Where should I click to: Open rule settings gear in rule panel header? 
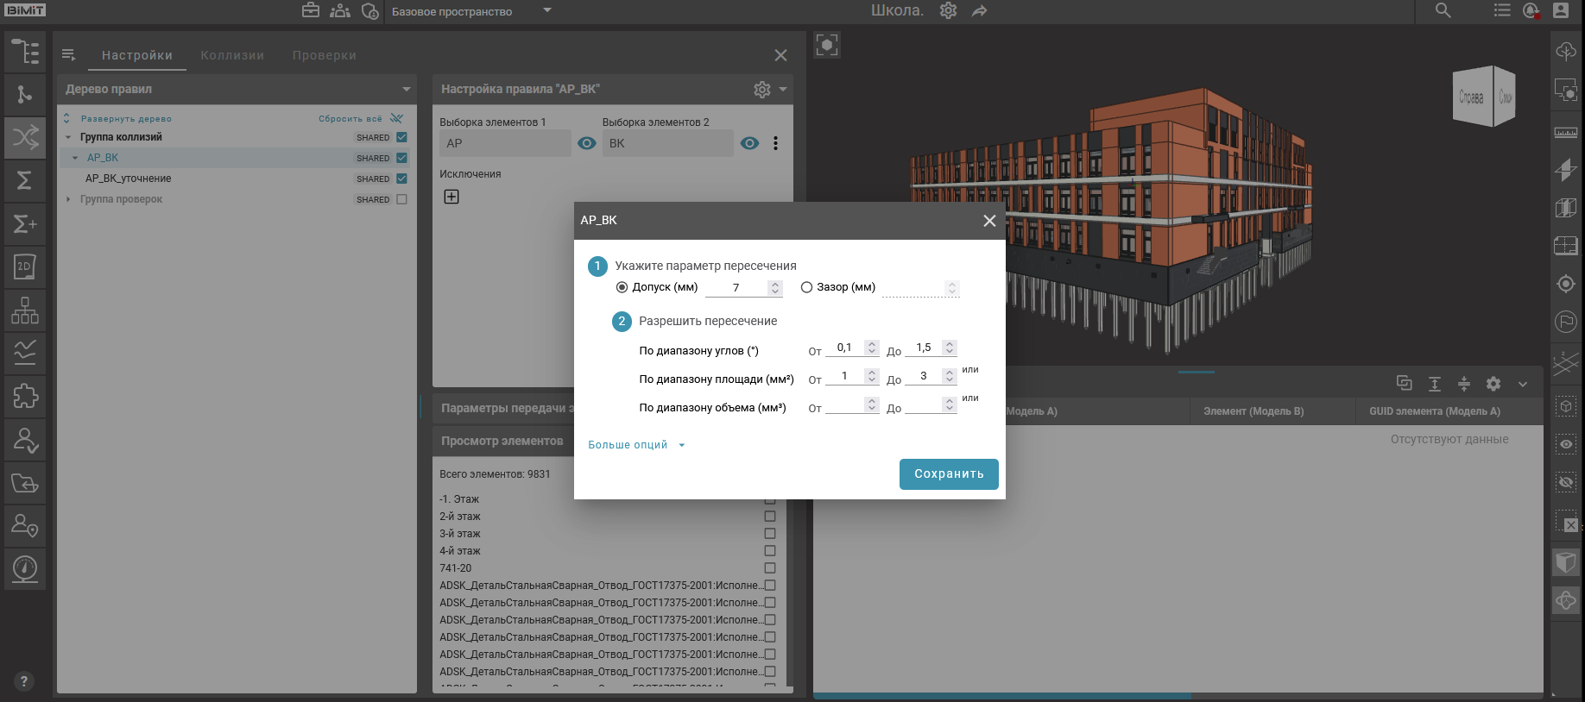click(761, 89)
